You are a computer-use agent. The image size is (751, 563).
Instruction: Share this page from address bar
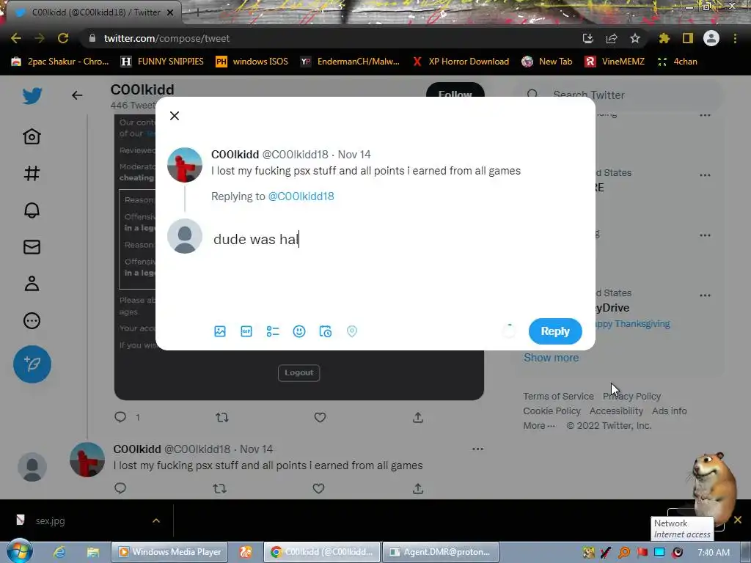(612, 38)
